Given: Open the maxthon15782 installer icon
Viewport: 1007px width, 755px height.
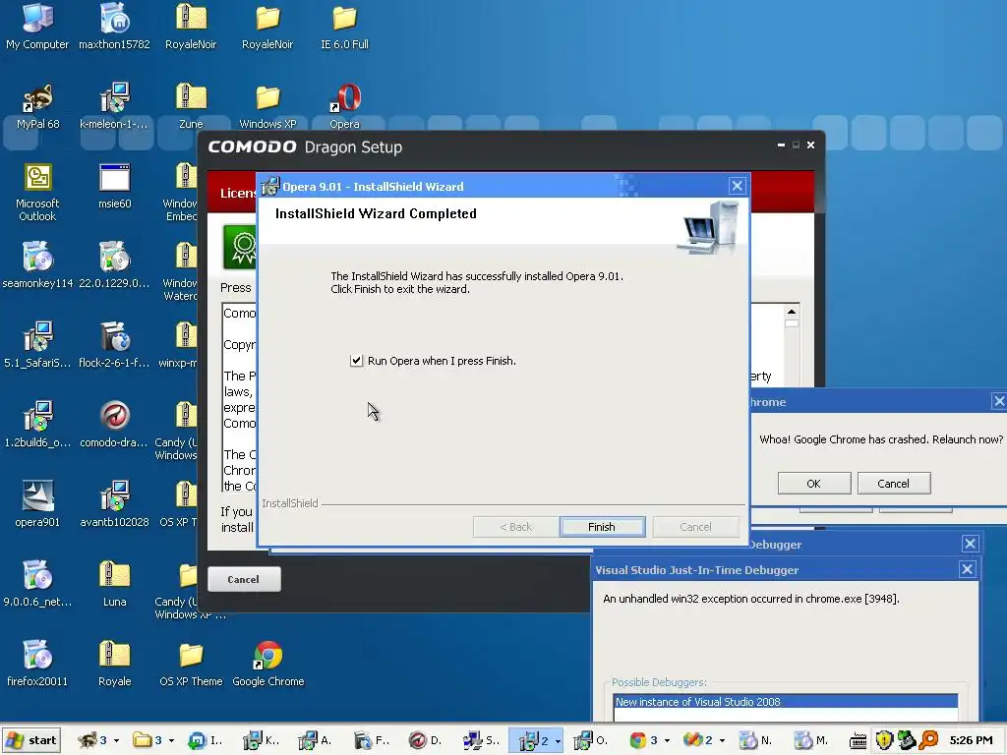Looking at the screenshot, I should [x=114, y=26].
